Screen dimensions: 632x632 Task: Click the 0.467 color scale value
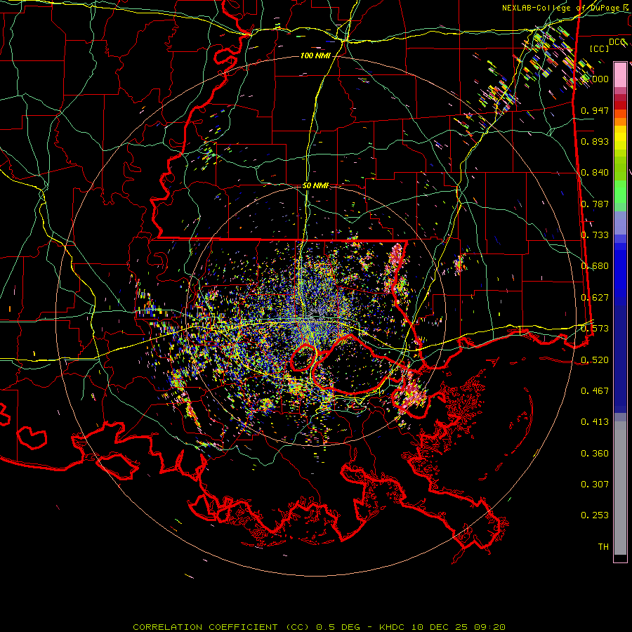coord(595,391)
